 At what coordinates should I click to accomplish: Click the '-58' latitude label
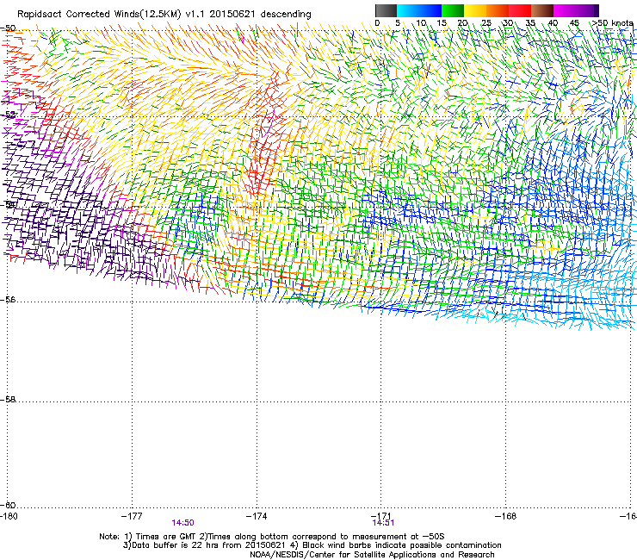point(8,400)
